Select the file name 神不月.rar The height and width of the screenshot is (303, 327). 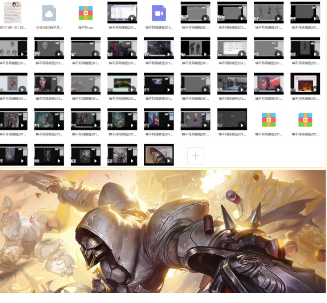coord(85,28)
